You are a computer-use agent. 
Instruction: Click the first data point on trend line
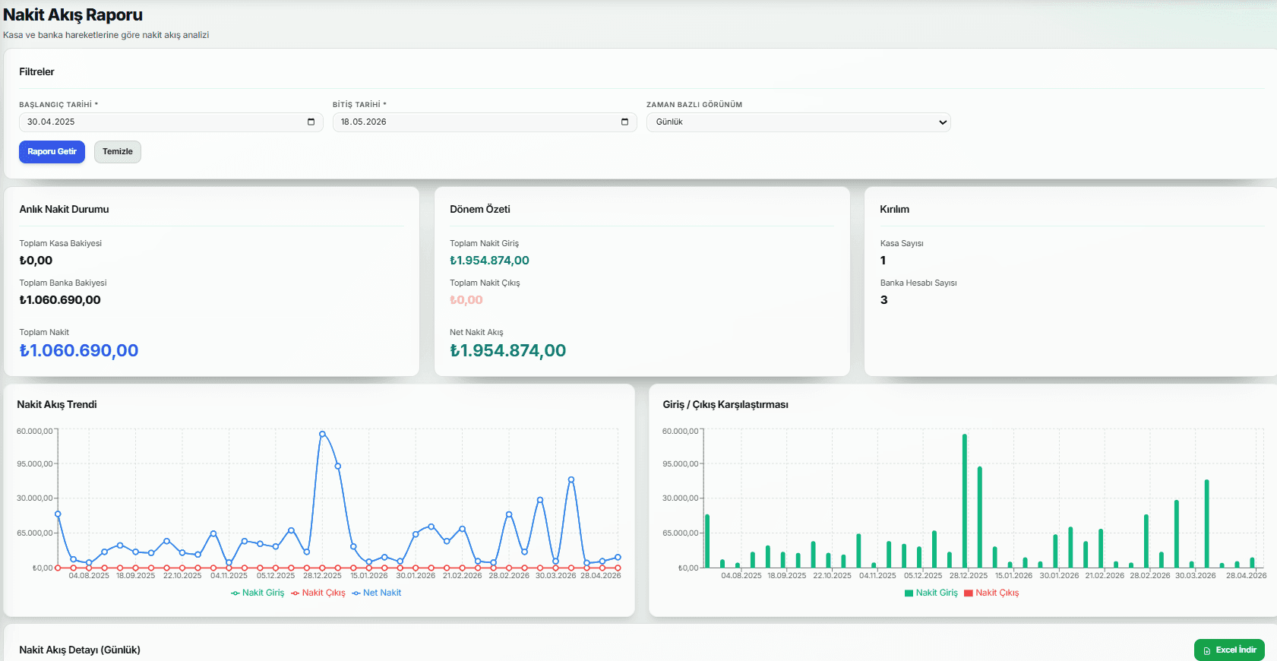58,514
